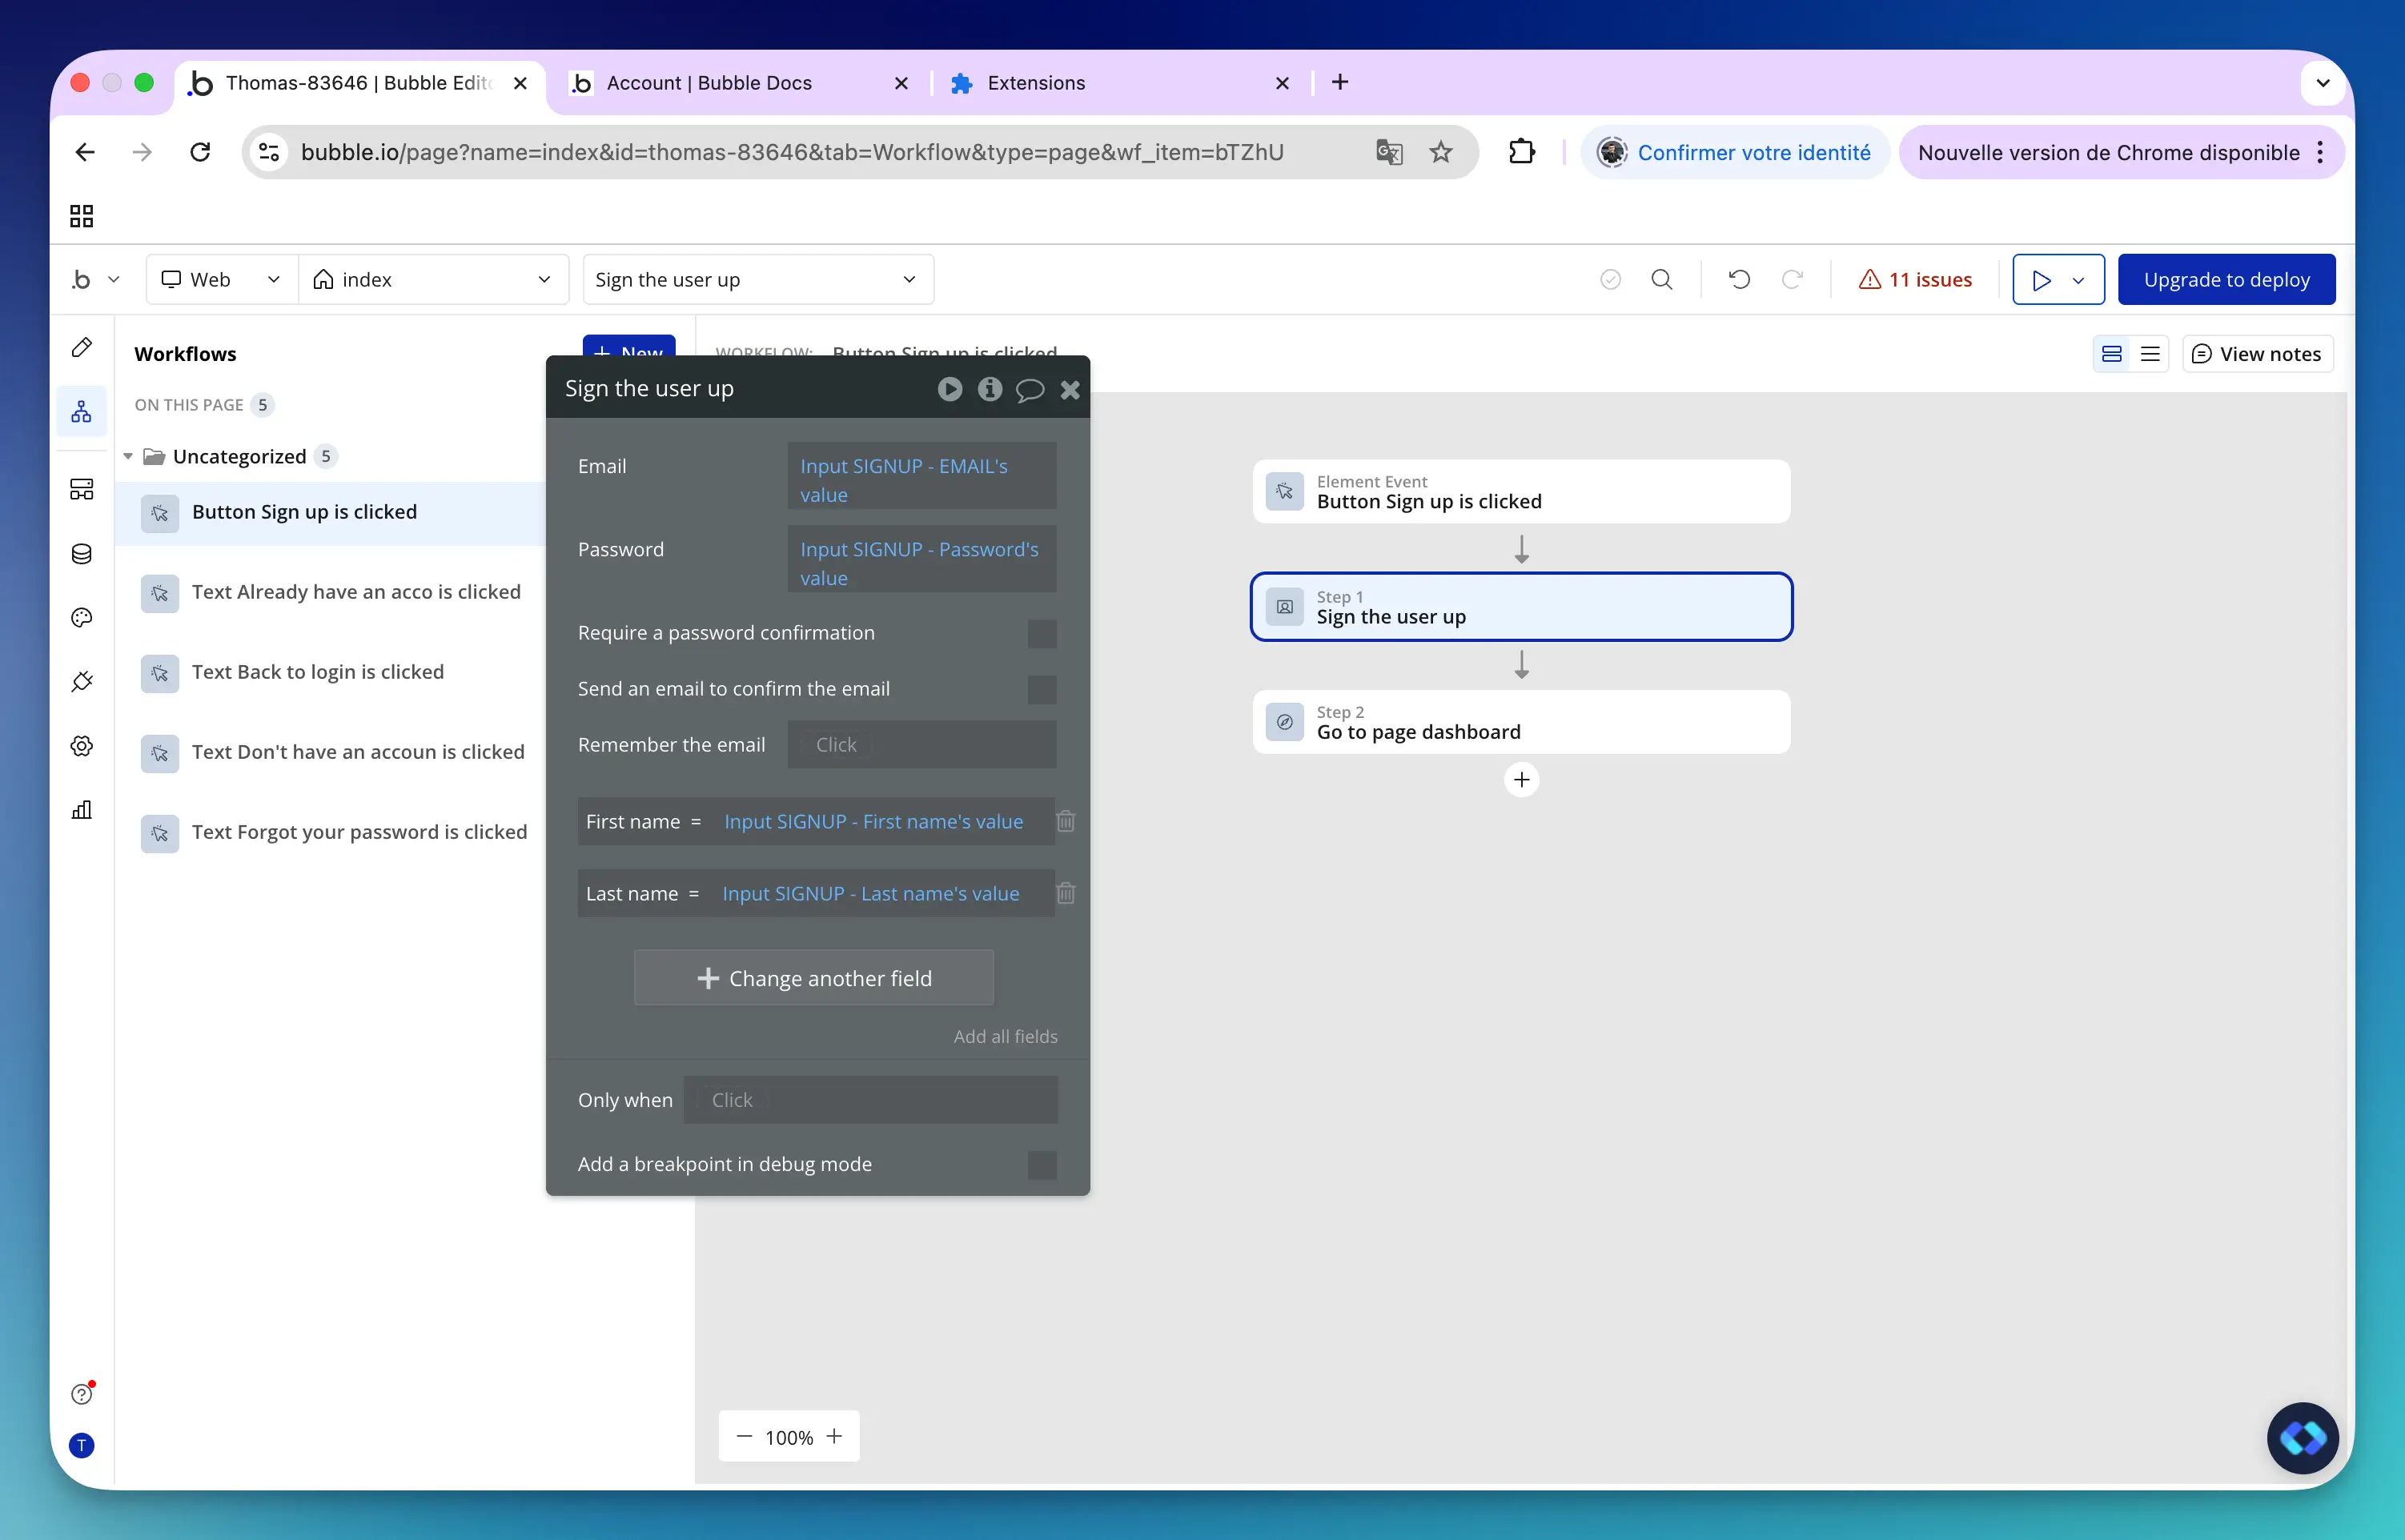Click the preview play button
The height and width of the screenshot is (1540, 2405).
pos(2041,280)
